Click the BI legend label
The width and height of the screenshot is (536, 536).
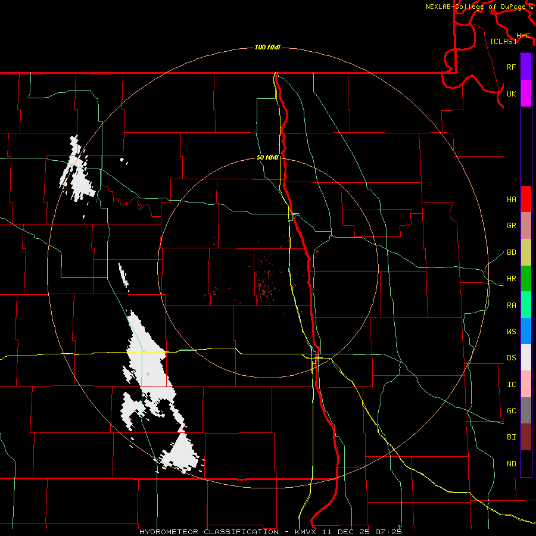[x=512, y=437]
